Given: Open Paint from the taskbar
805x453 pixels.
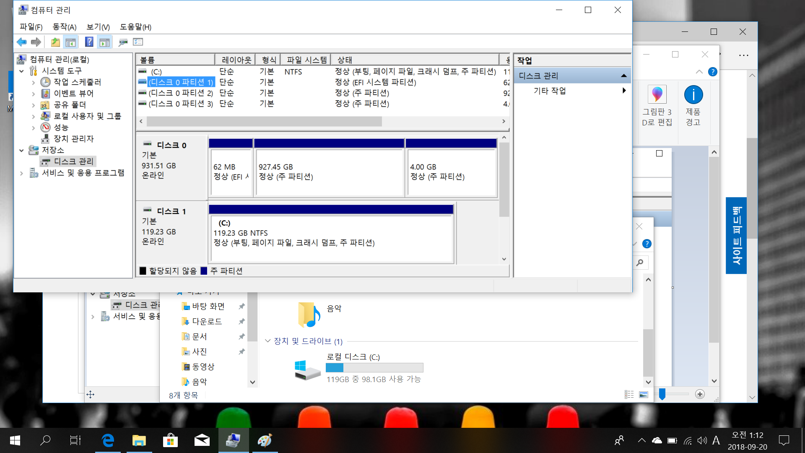Looking at the screenshot, I should point(265,440).
